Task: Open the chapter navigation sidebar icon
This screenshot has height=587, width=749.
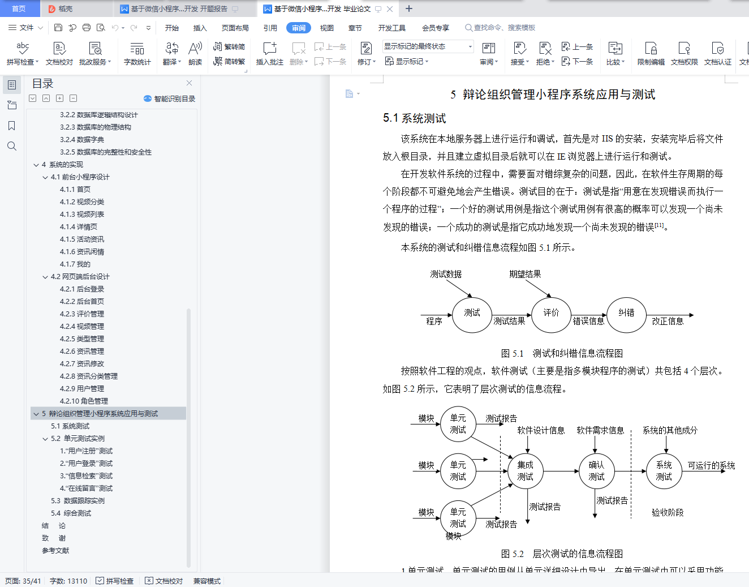Action: coord(11,105)
